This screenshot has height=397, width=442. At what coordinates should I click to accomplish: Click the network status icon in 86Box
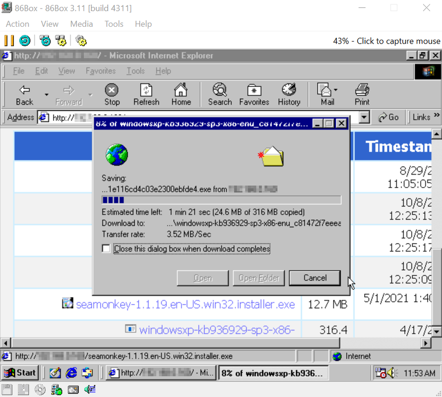[x=56, y=390]
